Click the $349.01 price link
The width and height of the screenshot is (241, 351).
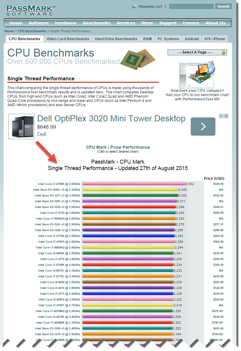coord(218,207)
